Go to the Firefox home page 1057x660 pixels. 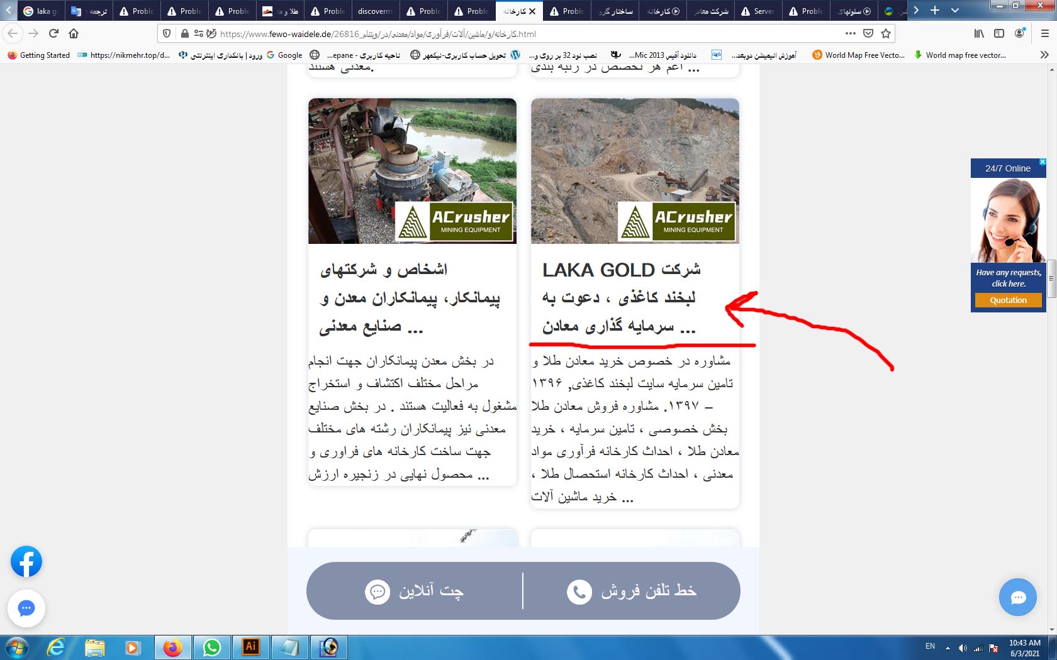(x=74, y=33)
